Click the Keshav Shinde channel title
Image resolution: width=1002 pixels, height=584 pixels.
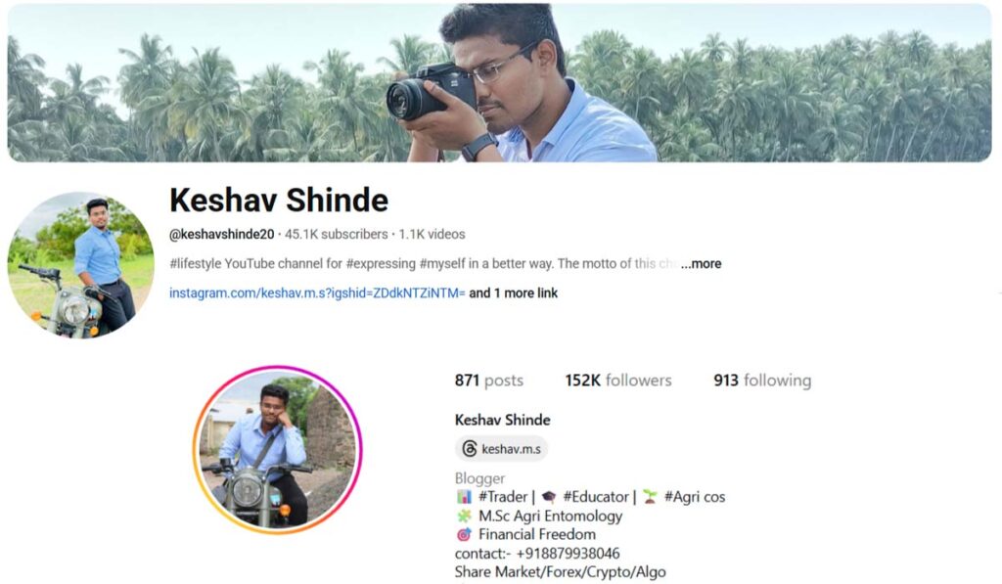[x=279, y=200]
